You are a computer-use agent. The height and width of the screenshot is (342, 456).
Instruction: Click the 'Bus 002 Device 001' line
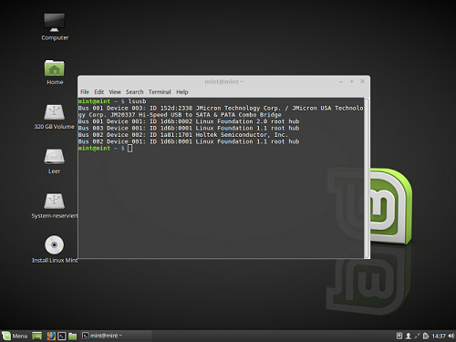189,141
